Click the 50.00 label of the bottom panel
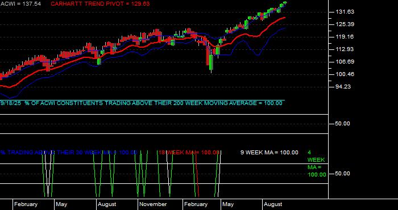 pyautogui.click(x=343, y=174)
